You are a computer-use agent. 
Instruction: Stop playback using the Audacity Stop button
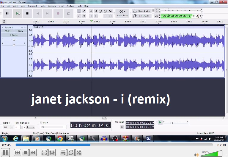[27, 13]
